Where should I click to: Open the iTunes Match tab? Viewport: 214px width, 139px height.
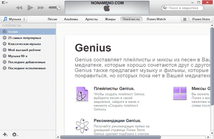click(156, 19)
